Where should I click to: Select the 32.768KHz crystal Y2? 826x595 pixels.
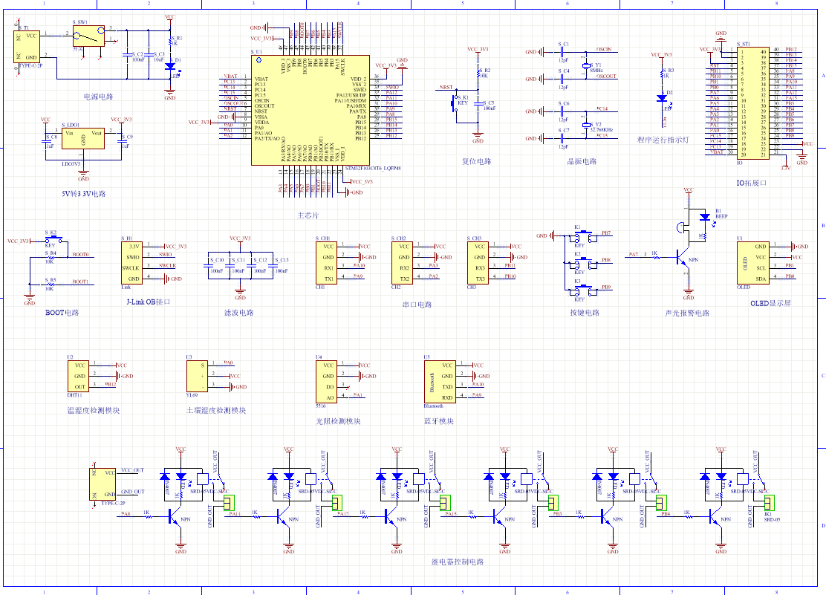pyautogui.click(x=586, y=126)
